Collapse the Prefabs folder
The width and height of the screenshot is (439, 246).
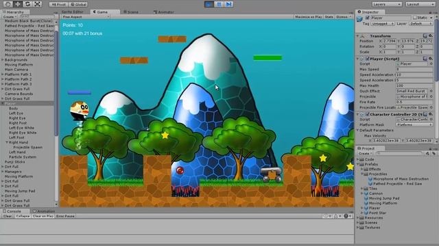[x=358, y=164]
